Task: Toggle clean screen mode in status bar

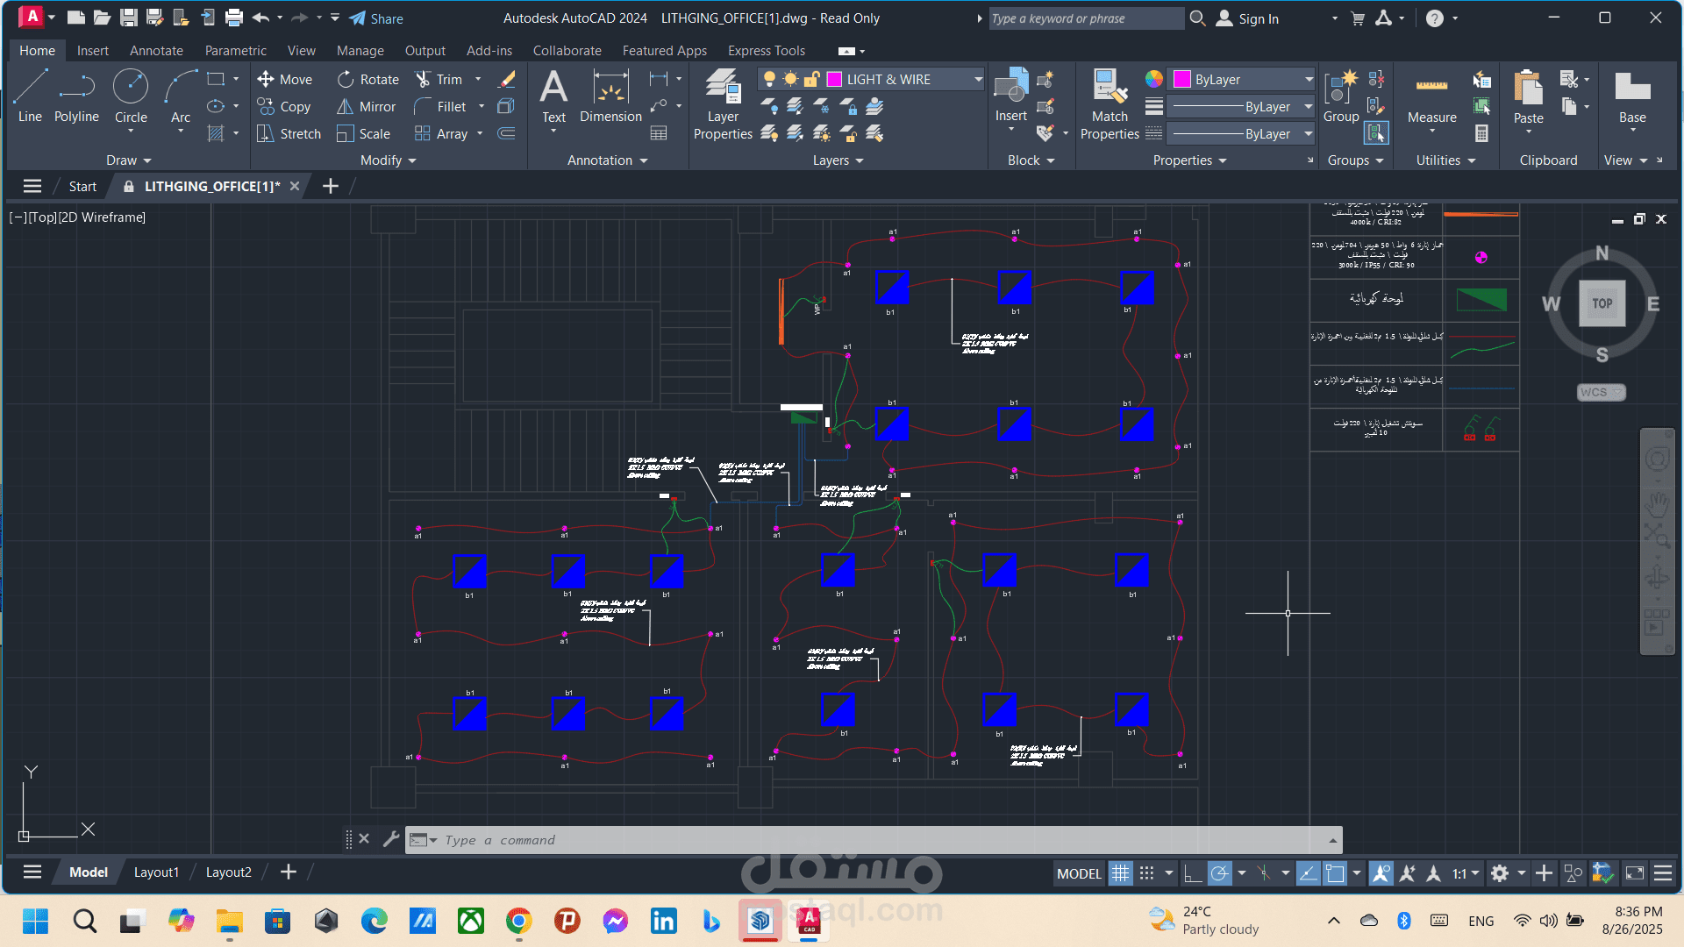Action: click(x=1635, y=873)
